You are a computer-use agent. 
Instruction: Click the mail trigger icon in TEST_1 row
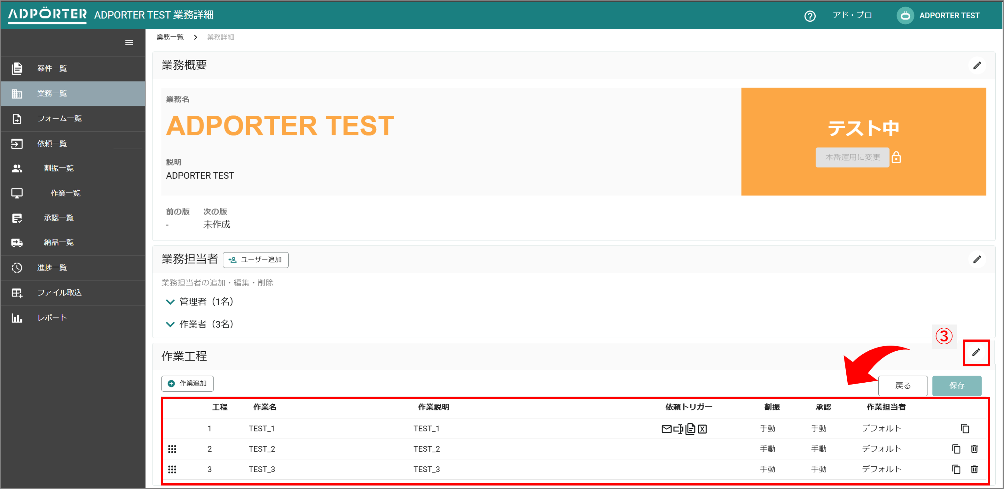click(666, 429)
